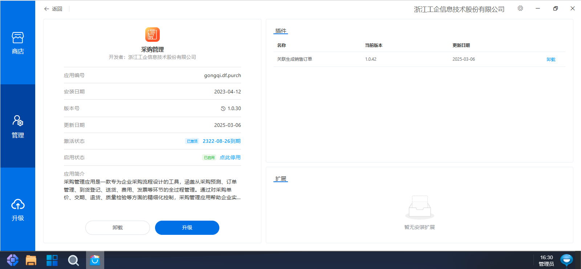Screen dimensions: 581x269
Task: Uninstall the 关联生成销售订单 plugin
Action: (551, 60)
